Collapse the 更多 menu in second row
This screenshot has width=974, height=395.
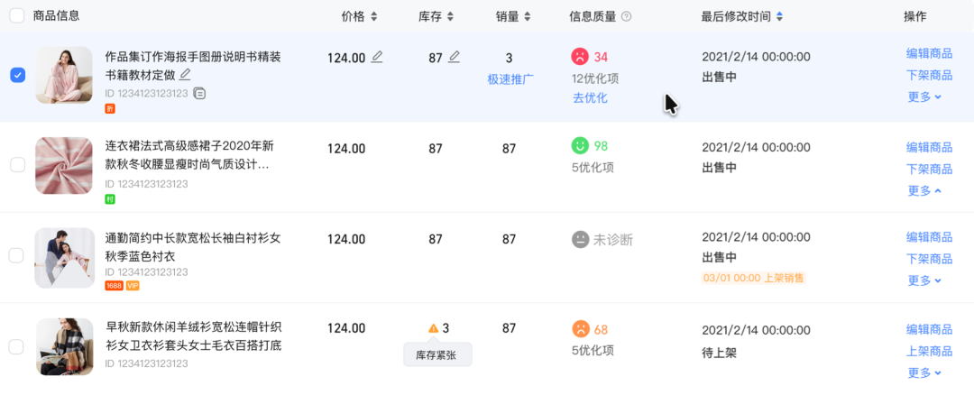click(x=924, y=190)
